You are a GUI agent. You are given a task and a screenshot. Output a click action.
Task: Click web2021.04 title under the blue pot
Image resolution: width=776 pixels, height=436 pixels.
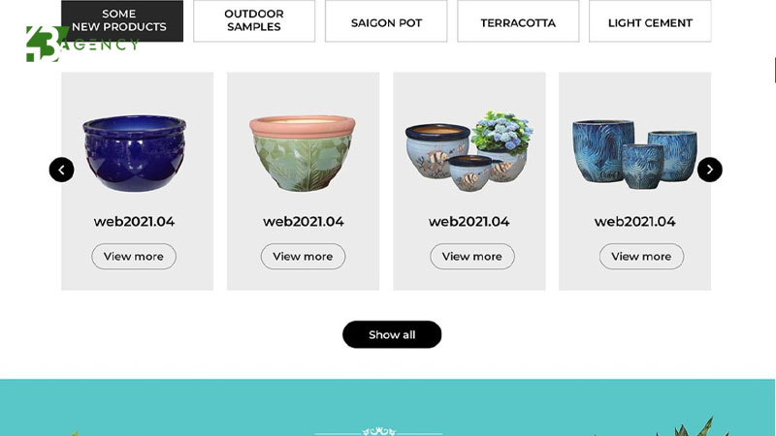(x=134, y=222)
